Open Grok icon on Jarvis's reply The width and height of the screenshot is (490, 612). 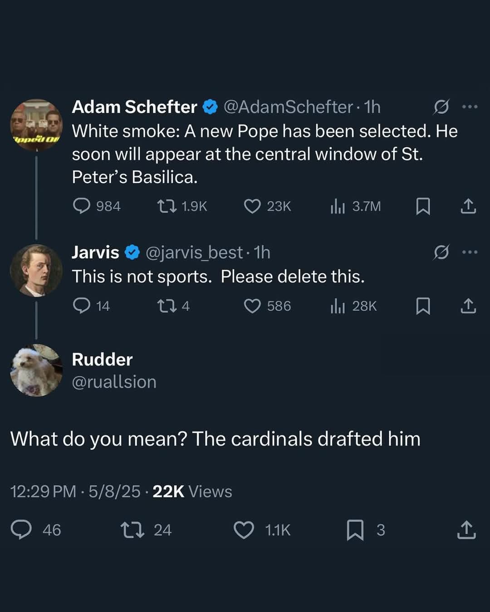click(x=441, y=252)
